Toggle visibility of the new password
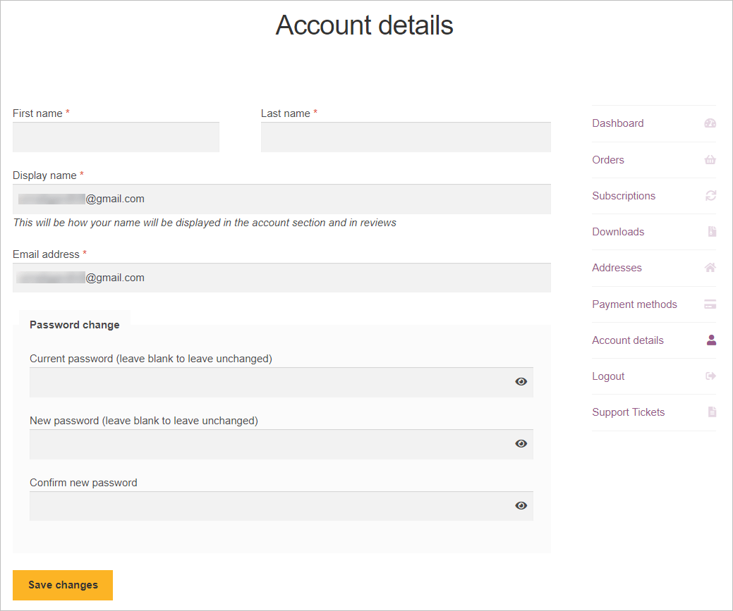Image resolution: width=733 pixels, height=611 pixels. 521,443
